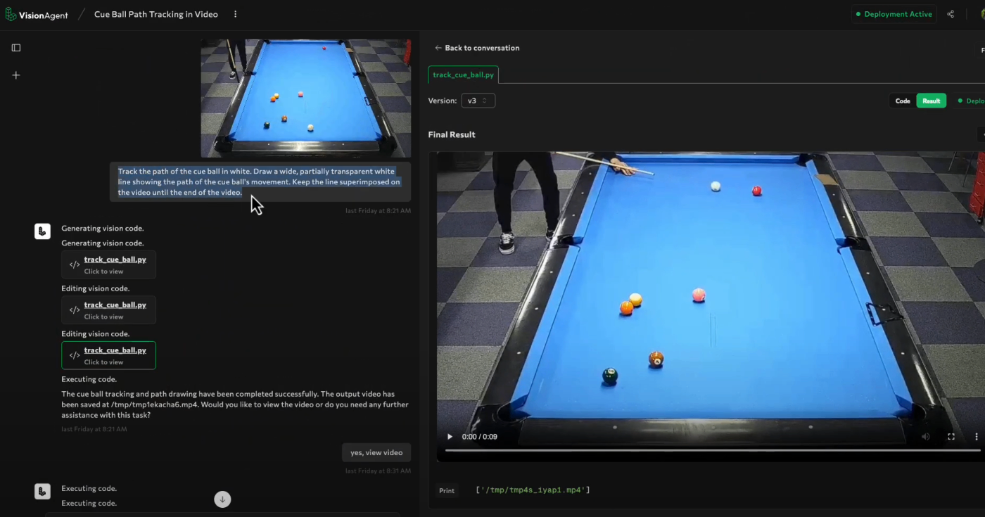Click the agent avatar next to Generating vision code
The image size is (985, 517).
point(42,231)
